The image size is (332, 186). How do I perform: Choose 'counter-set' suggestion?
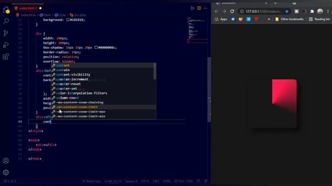pyautogui.click(x=103, y=88)
